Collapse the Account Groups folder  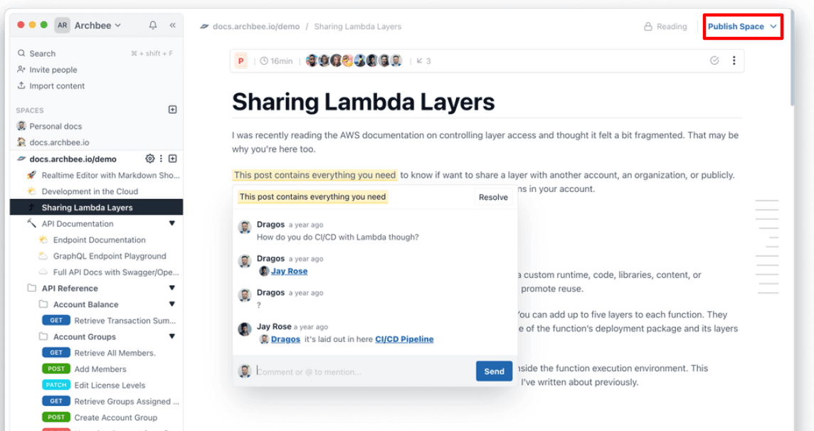171,337
